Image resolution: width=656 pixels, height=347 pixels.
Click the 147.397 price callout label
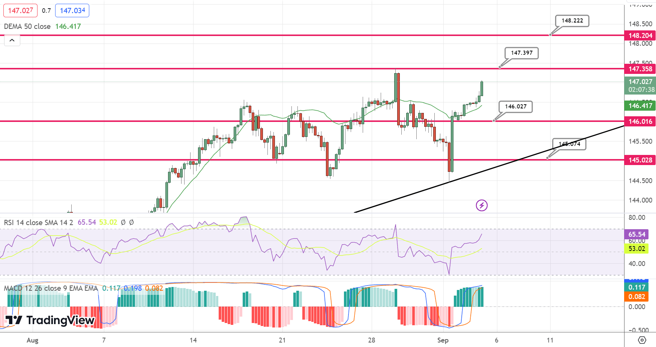(522, 53)
